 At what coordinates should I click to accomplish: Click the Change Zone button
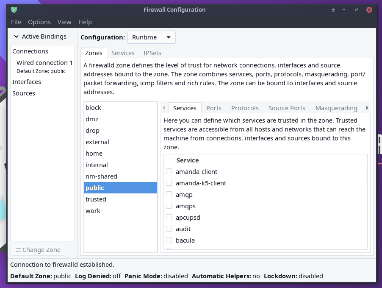point(38,250)
